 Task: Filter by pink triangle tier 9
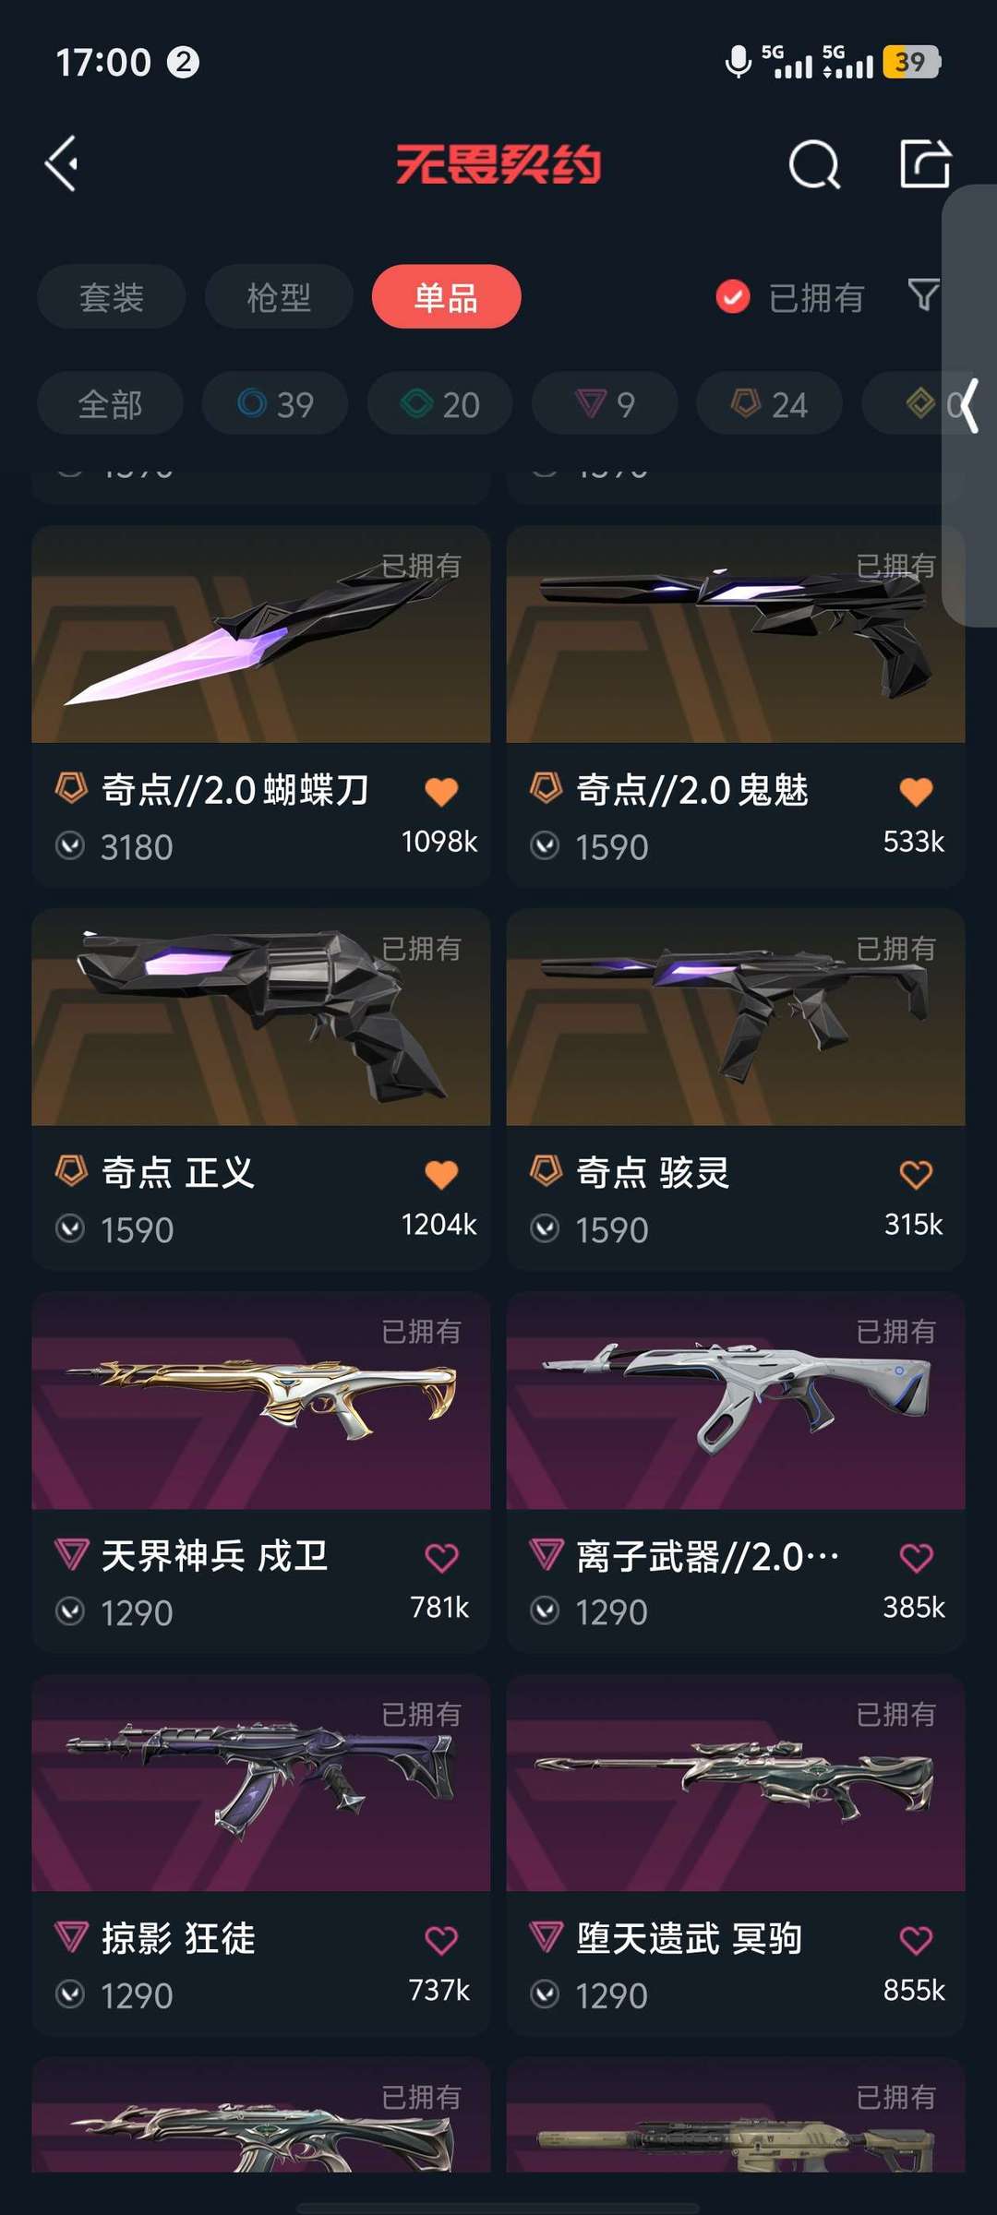tap(605, 404)
